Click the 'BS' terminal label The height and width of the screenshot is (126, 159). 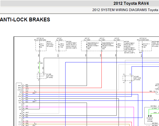(20, 116)
